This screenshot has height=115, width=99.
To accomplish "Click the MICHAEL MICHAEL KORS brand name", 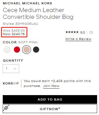I will point(27,3).
